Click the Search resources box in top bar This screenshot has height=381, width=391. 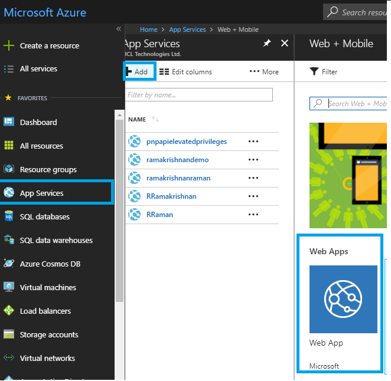coord(354,12)
